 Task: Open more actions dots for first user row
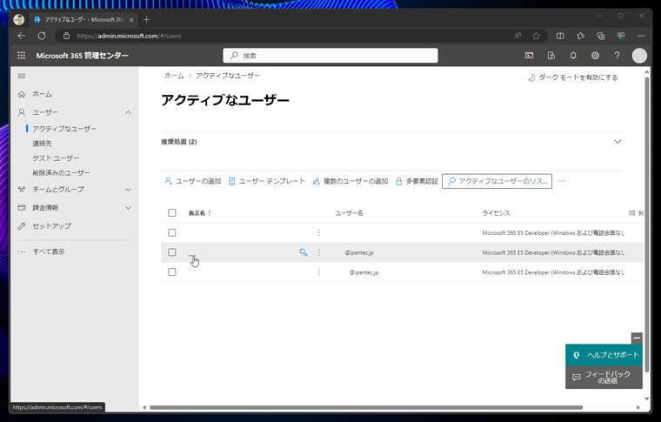tap(318, 232)
